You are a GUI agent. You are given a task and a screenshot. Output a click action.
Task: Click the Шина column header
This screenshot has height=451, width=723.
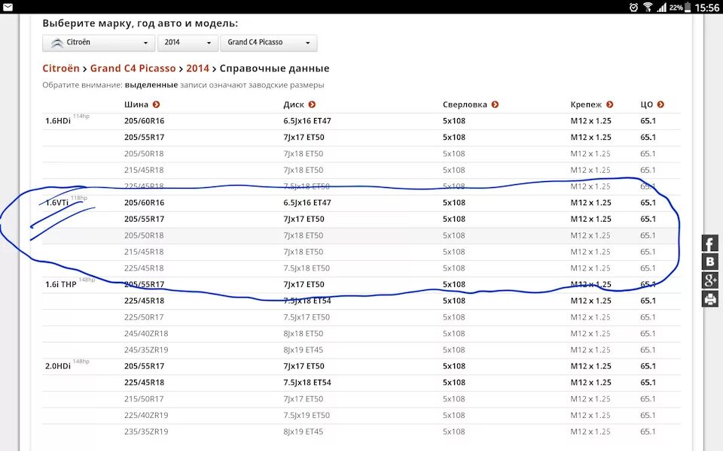136,104
